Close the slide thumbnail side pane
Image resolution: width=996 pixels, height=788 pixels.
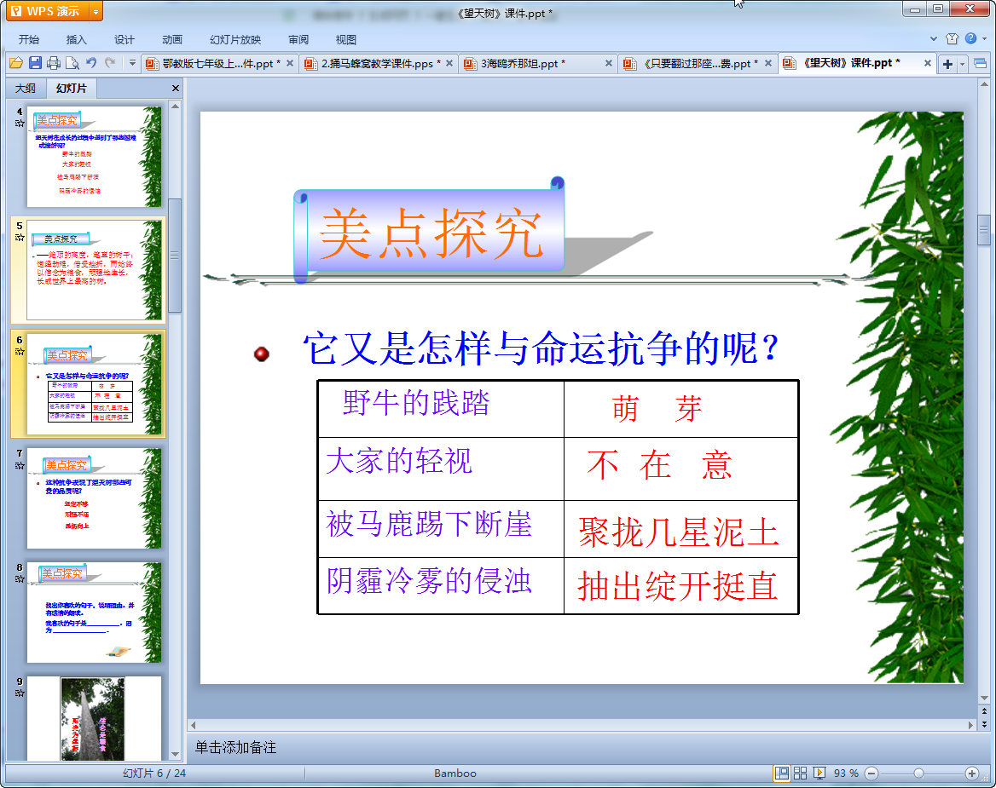click(x=176, y=89)
